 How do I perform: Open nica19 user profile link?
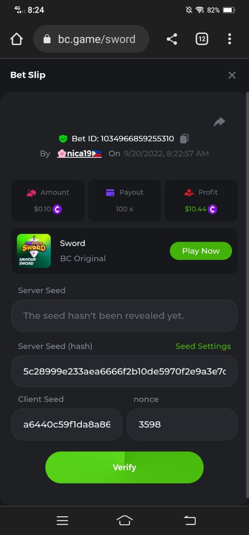click(x=79, y=154)
